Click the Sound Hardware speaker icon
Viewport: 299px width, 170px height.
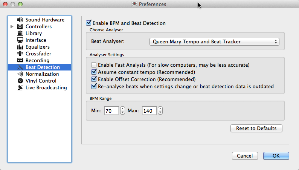pos(20,20)
